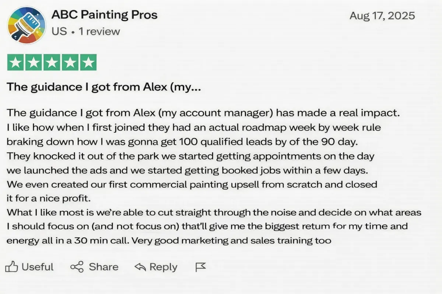Click the last line mentioning sales training

pos(169,241)
